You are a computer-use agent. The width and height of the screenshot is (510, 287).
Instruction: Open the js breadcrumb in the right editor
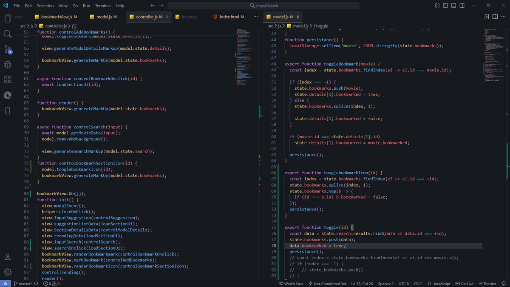coord(280,26)
